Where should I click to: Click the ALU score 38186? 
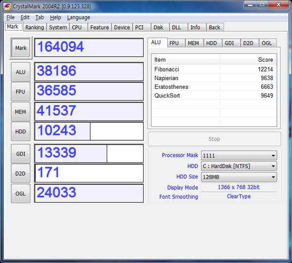pos(56,70)
